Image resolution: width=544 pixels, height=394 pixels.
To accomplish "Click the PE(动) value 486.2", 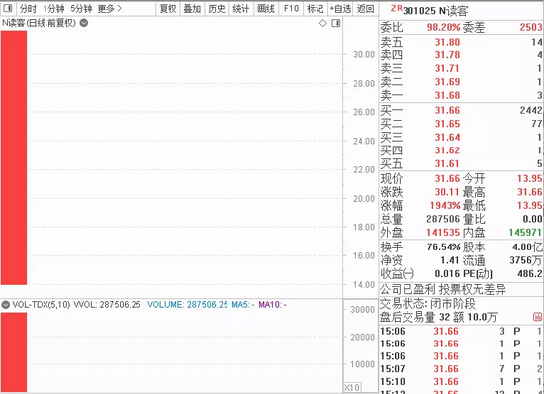I will pyautogui.click(x=530, y=274).
